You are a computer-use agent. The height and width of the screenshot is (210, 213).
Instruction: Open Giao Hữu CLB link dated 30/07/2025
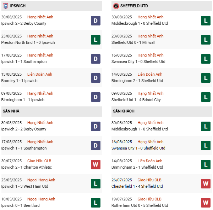[39, 161]
